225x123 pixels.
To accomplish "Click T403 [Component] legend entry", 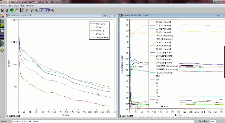I will click(x=164, y=36).
